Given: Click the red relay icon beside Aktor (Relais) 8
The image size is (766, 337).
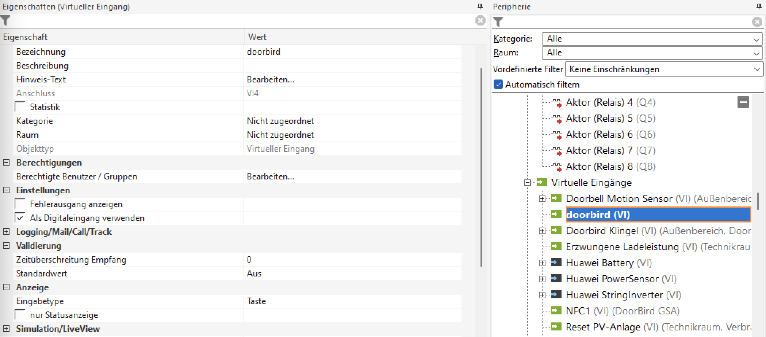Looking at the screenshot, I should coord(556,166).
